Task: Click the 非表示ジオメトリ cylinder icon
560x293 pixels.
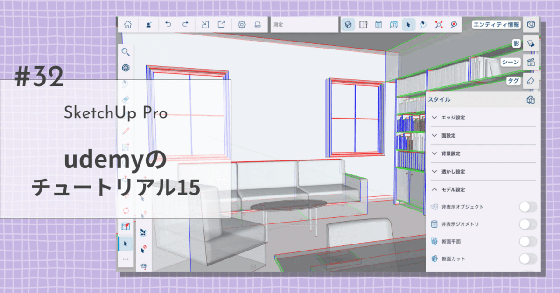Action: [x=434, y=224]
